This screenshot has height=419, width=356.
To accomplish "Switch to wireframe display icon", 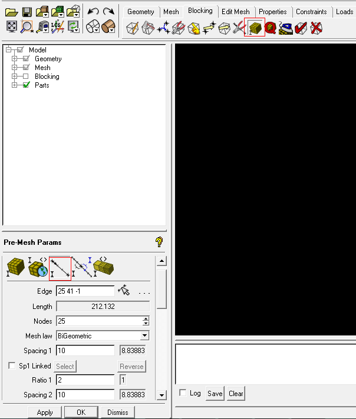I will coord(93,26).
